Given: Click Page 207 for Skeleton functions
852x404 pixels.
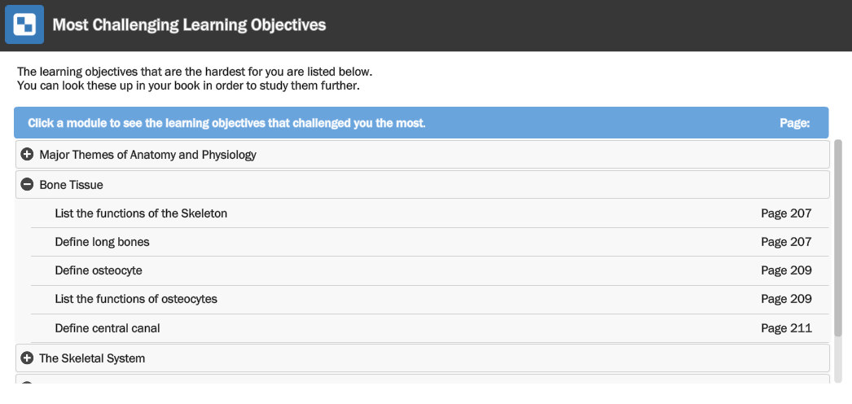Looking at the screenshot, I should pos(786,213).
